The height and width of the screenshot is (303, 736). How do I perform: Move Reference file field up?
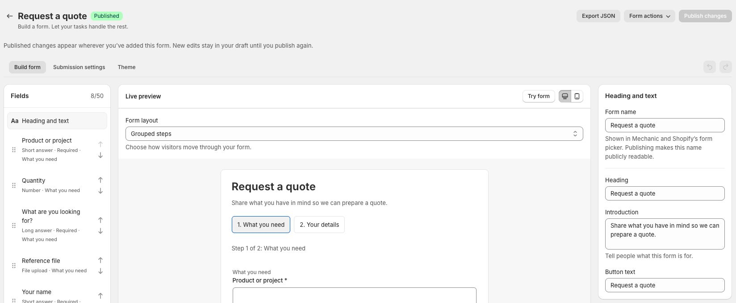(x=100, y=260)
